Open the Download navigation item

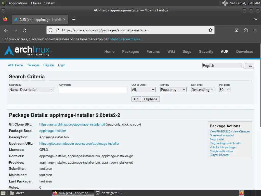click(245, 52)
